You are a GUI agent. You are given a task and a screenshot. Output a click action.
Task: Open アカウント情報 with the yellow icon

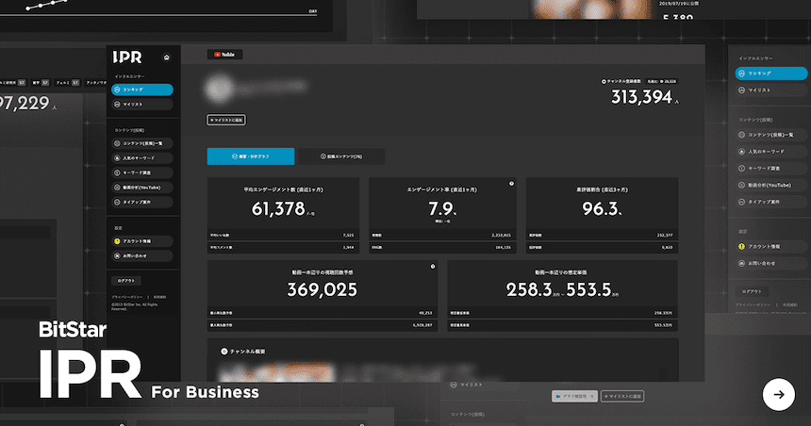141,240
